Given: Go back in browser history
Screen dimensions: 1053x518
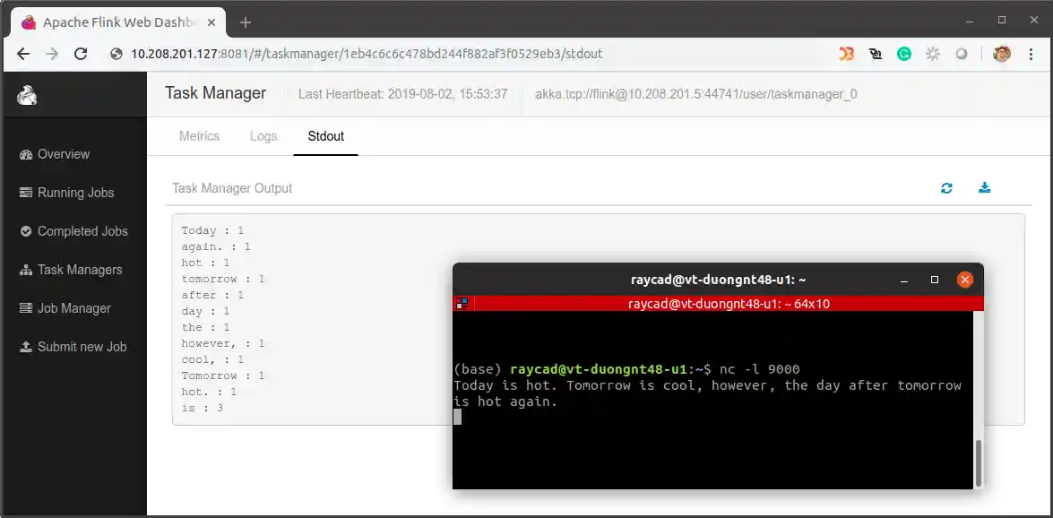Looking at the screenshot, I should pos(23,55).
